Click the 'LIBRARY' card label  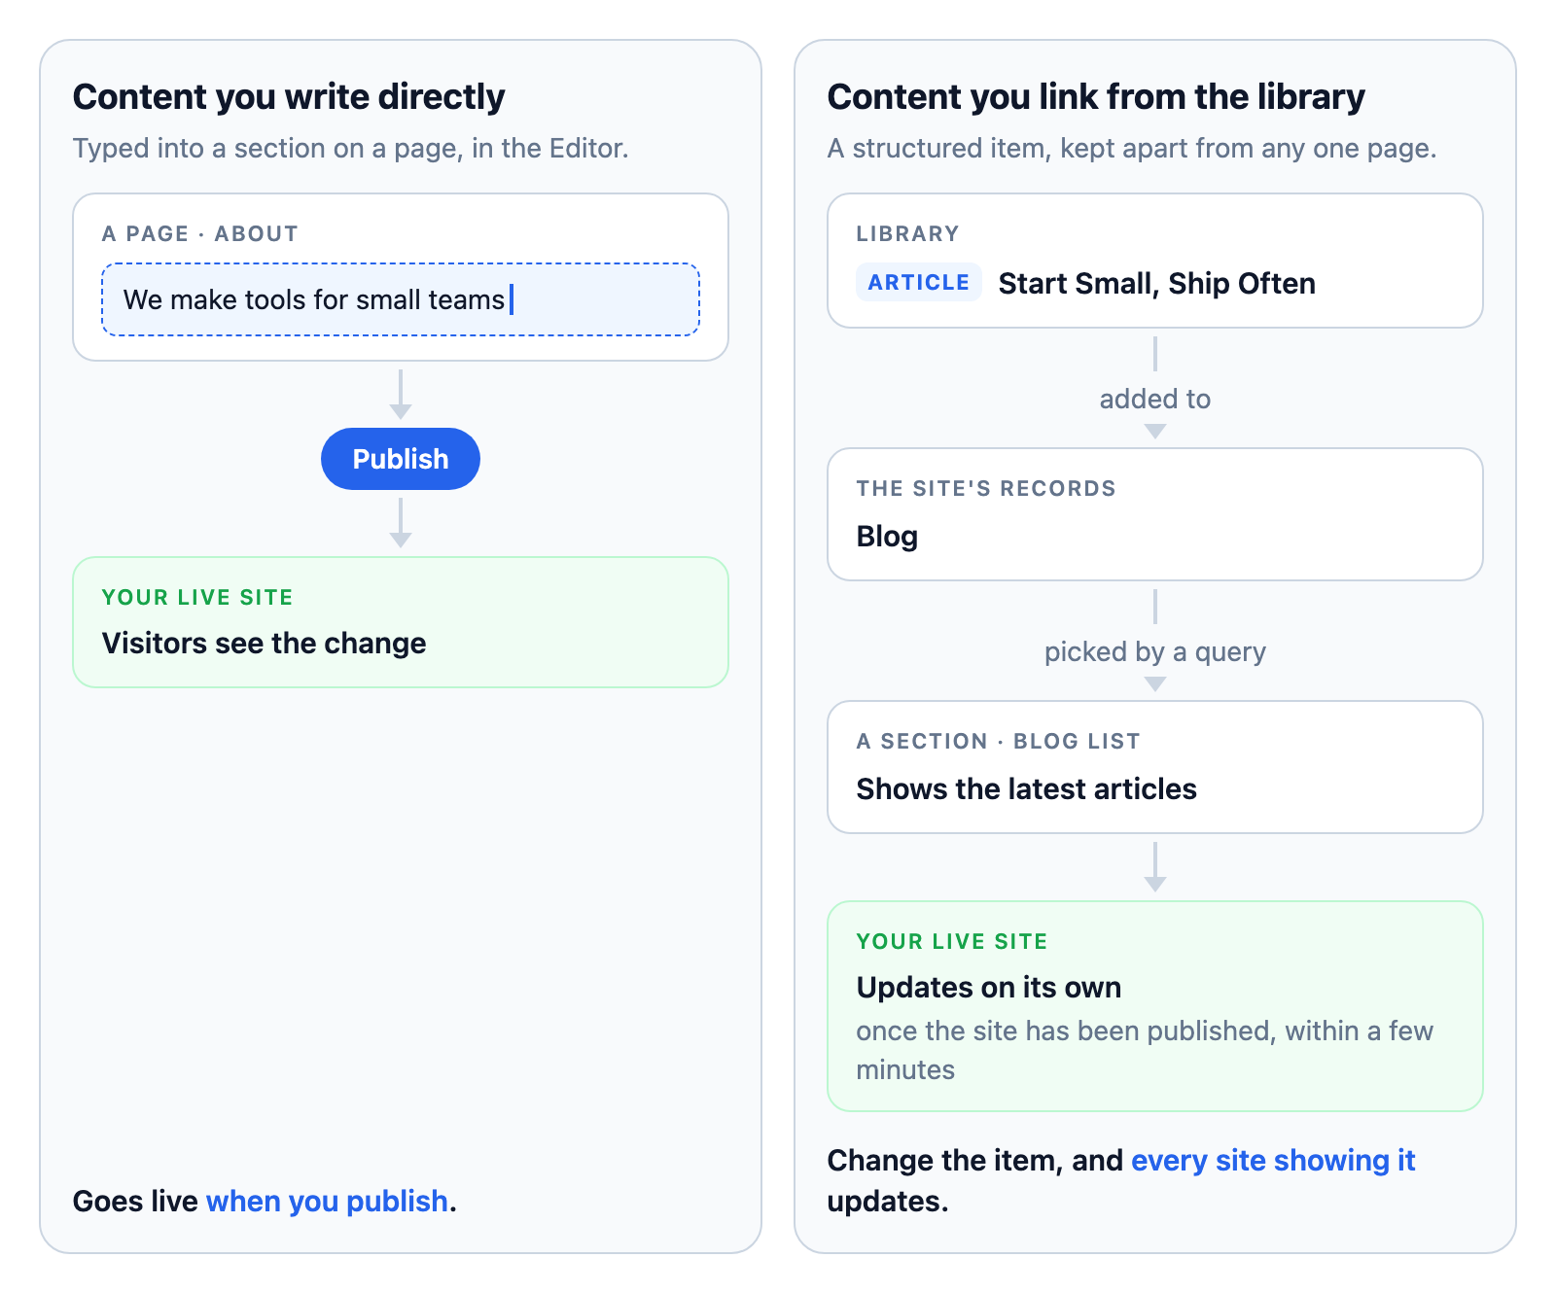pos(907,234)
